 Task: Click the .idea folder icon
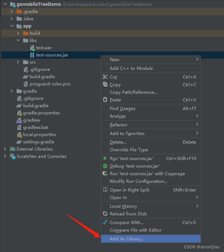19,19
